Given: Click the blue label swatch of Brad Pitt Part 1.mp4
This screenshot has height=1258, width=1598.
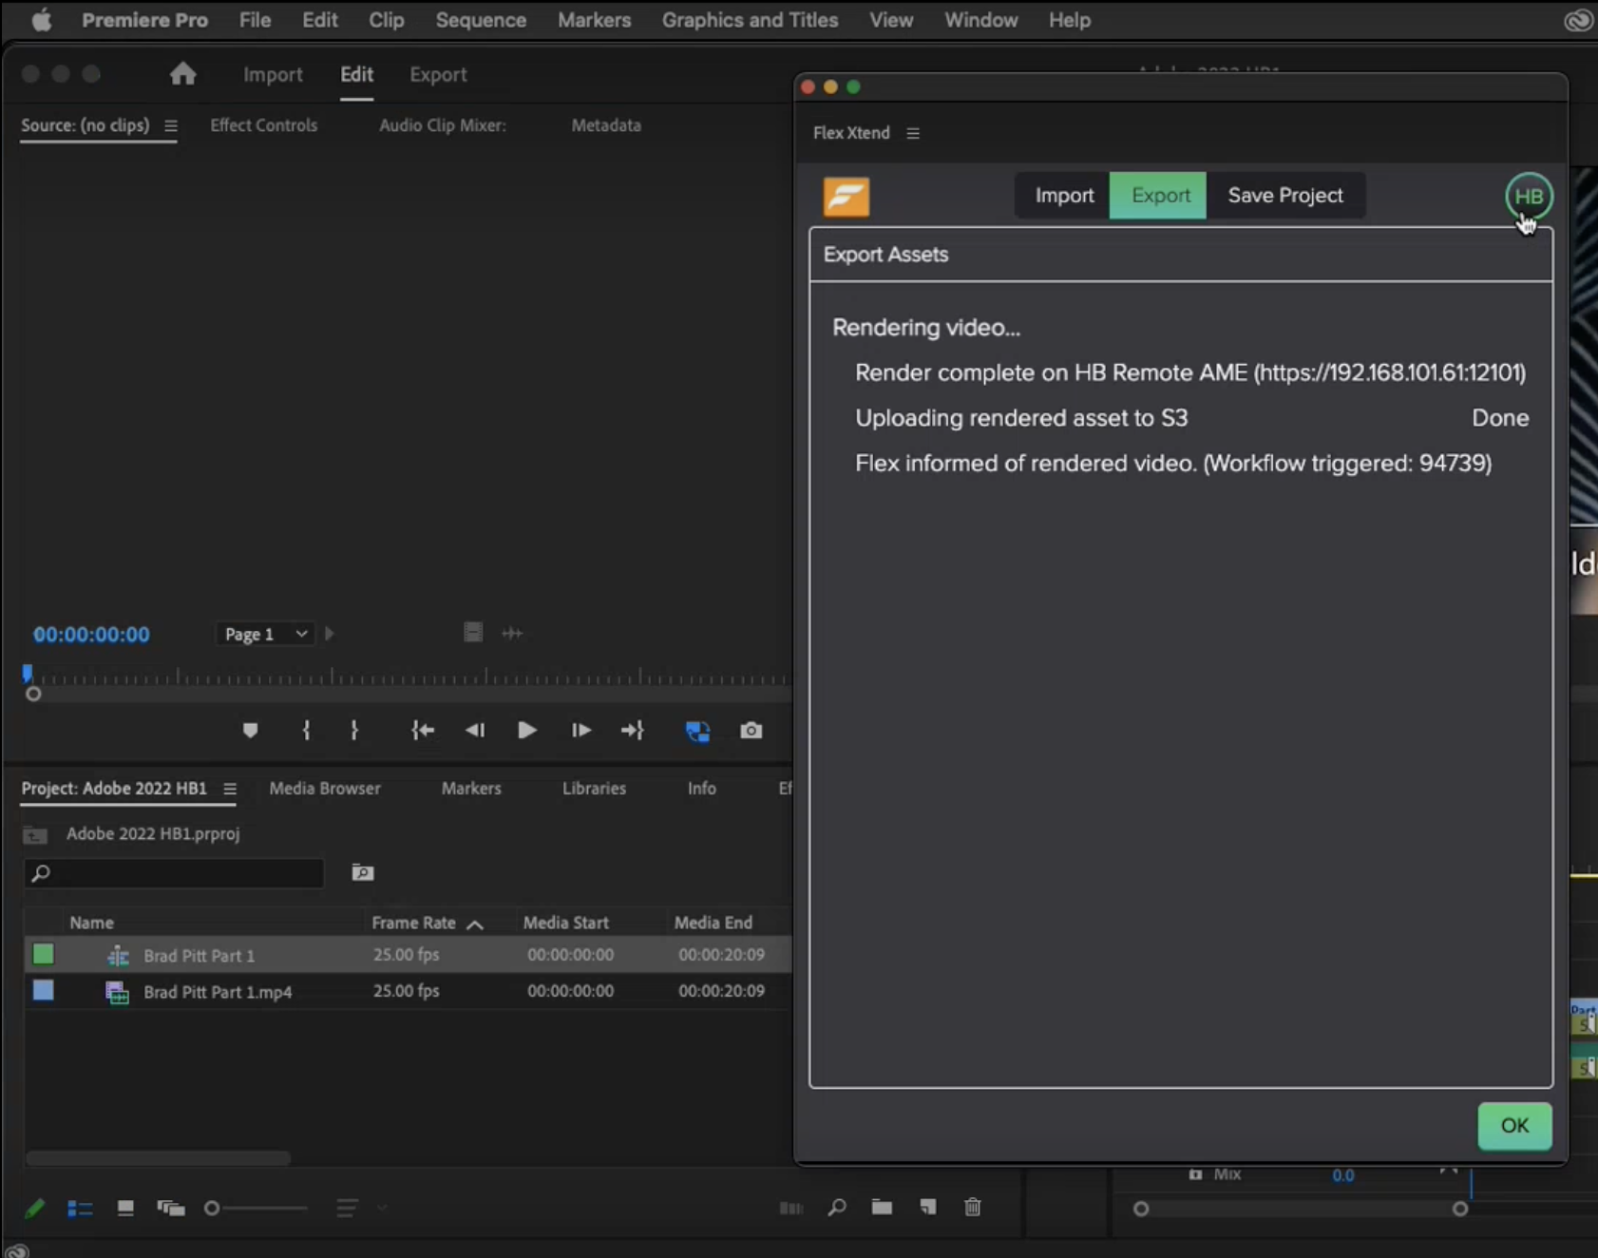Looking at the screenshot, I should pyautogui.click(x=43, y=990).
